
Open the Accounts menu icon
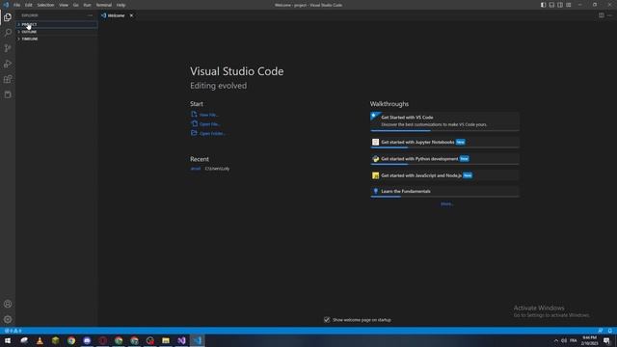coord(8,304)
